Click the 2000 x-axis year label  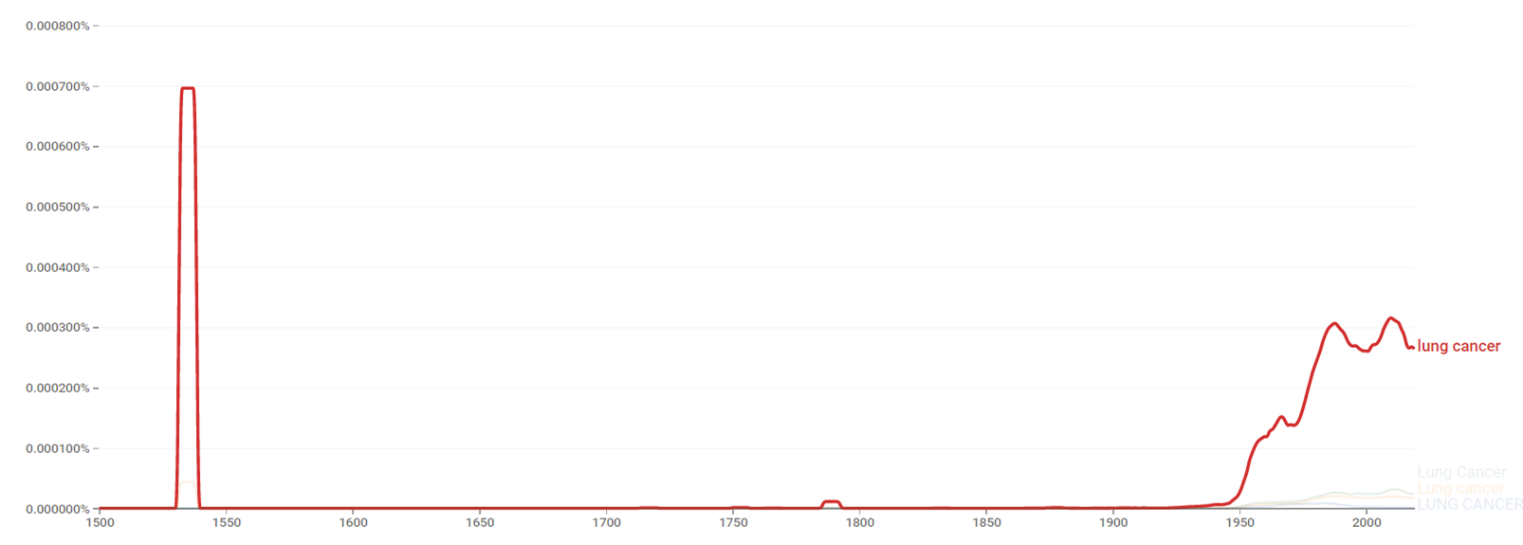[1367, 522]
